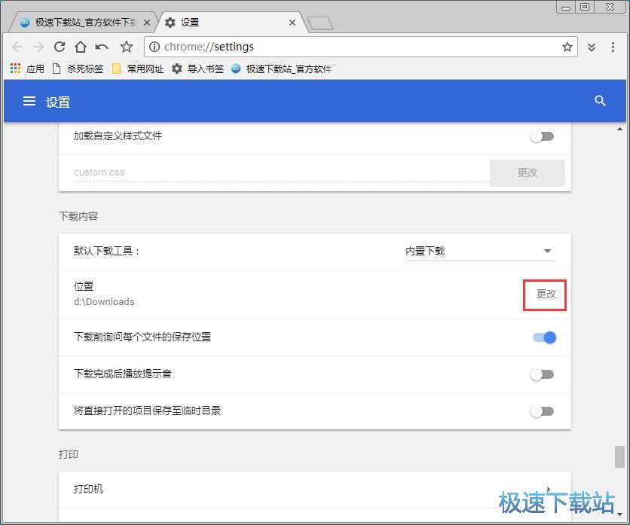Close the 设置 tab
The width and height of the screenshot is (630, 525).
pyautogui.click(x=292, y=23)
